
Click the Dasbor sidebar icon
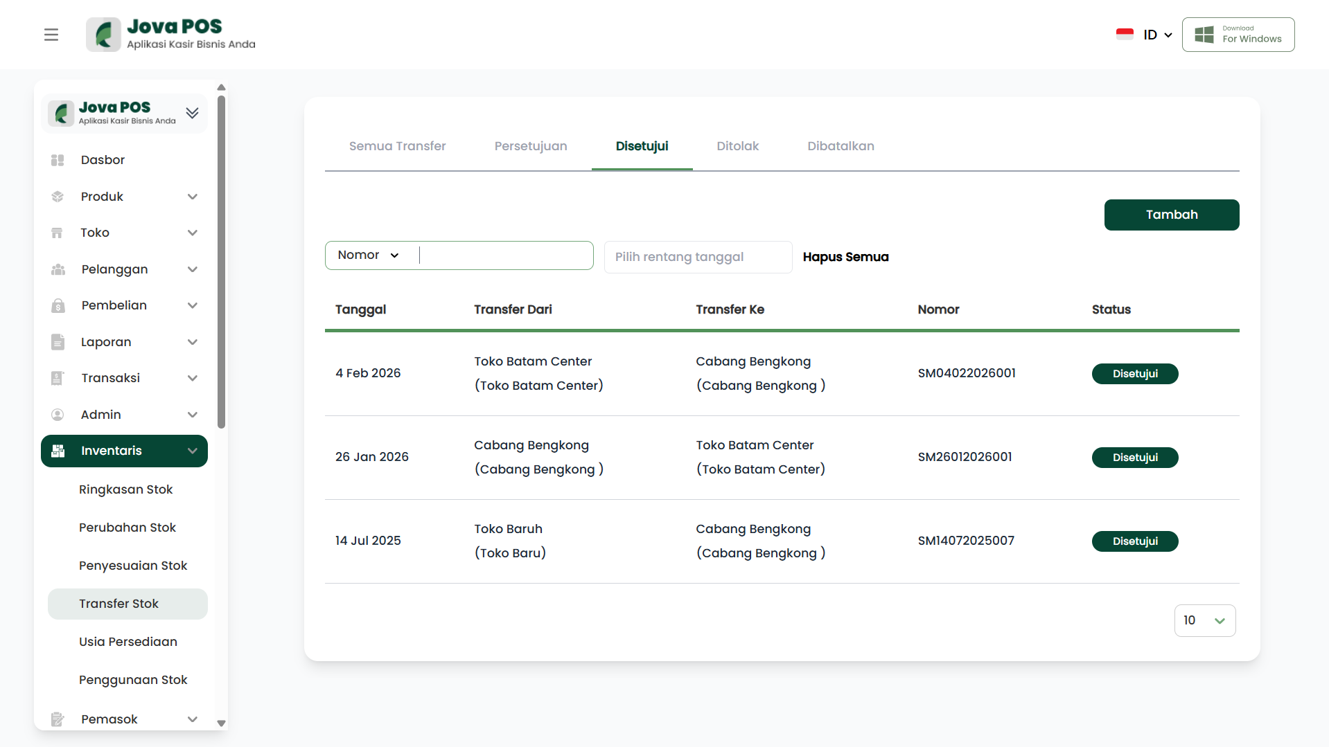coord(58,160)
